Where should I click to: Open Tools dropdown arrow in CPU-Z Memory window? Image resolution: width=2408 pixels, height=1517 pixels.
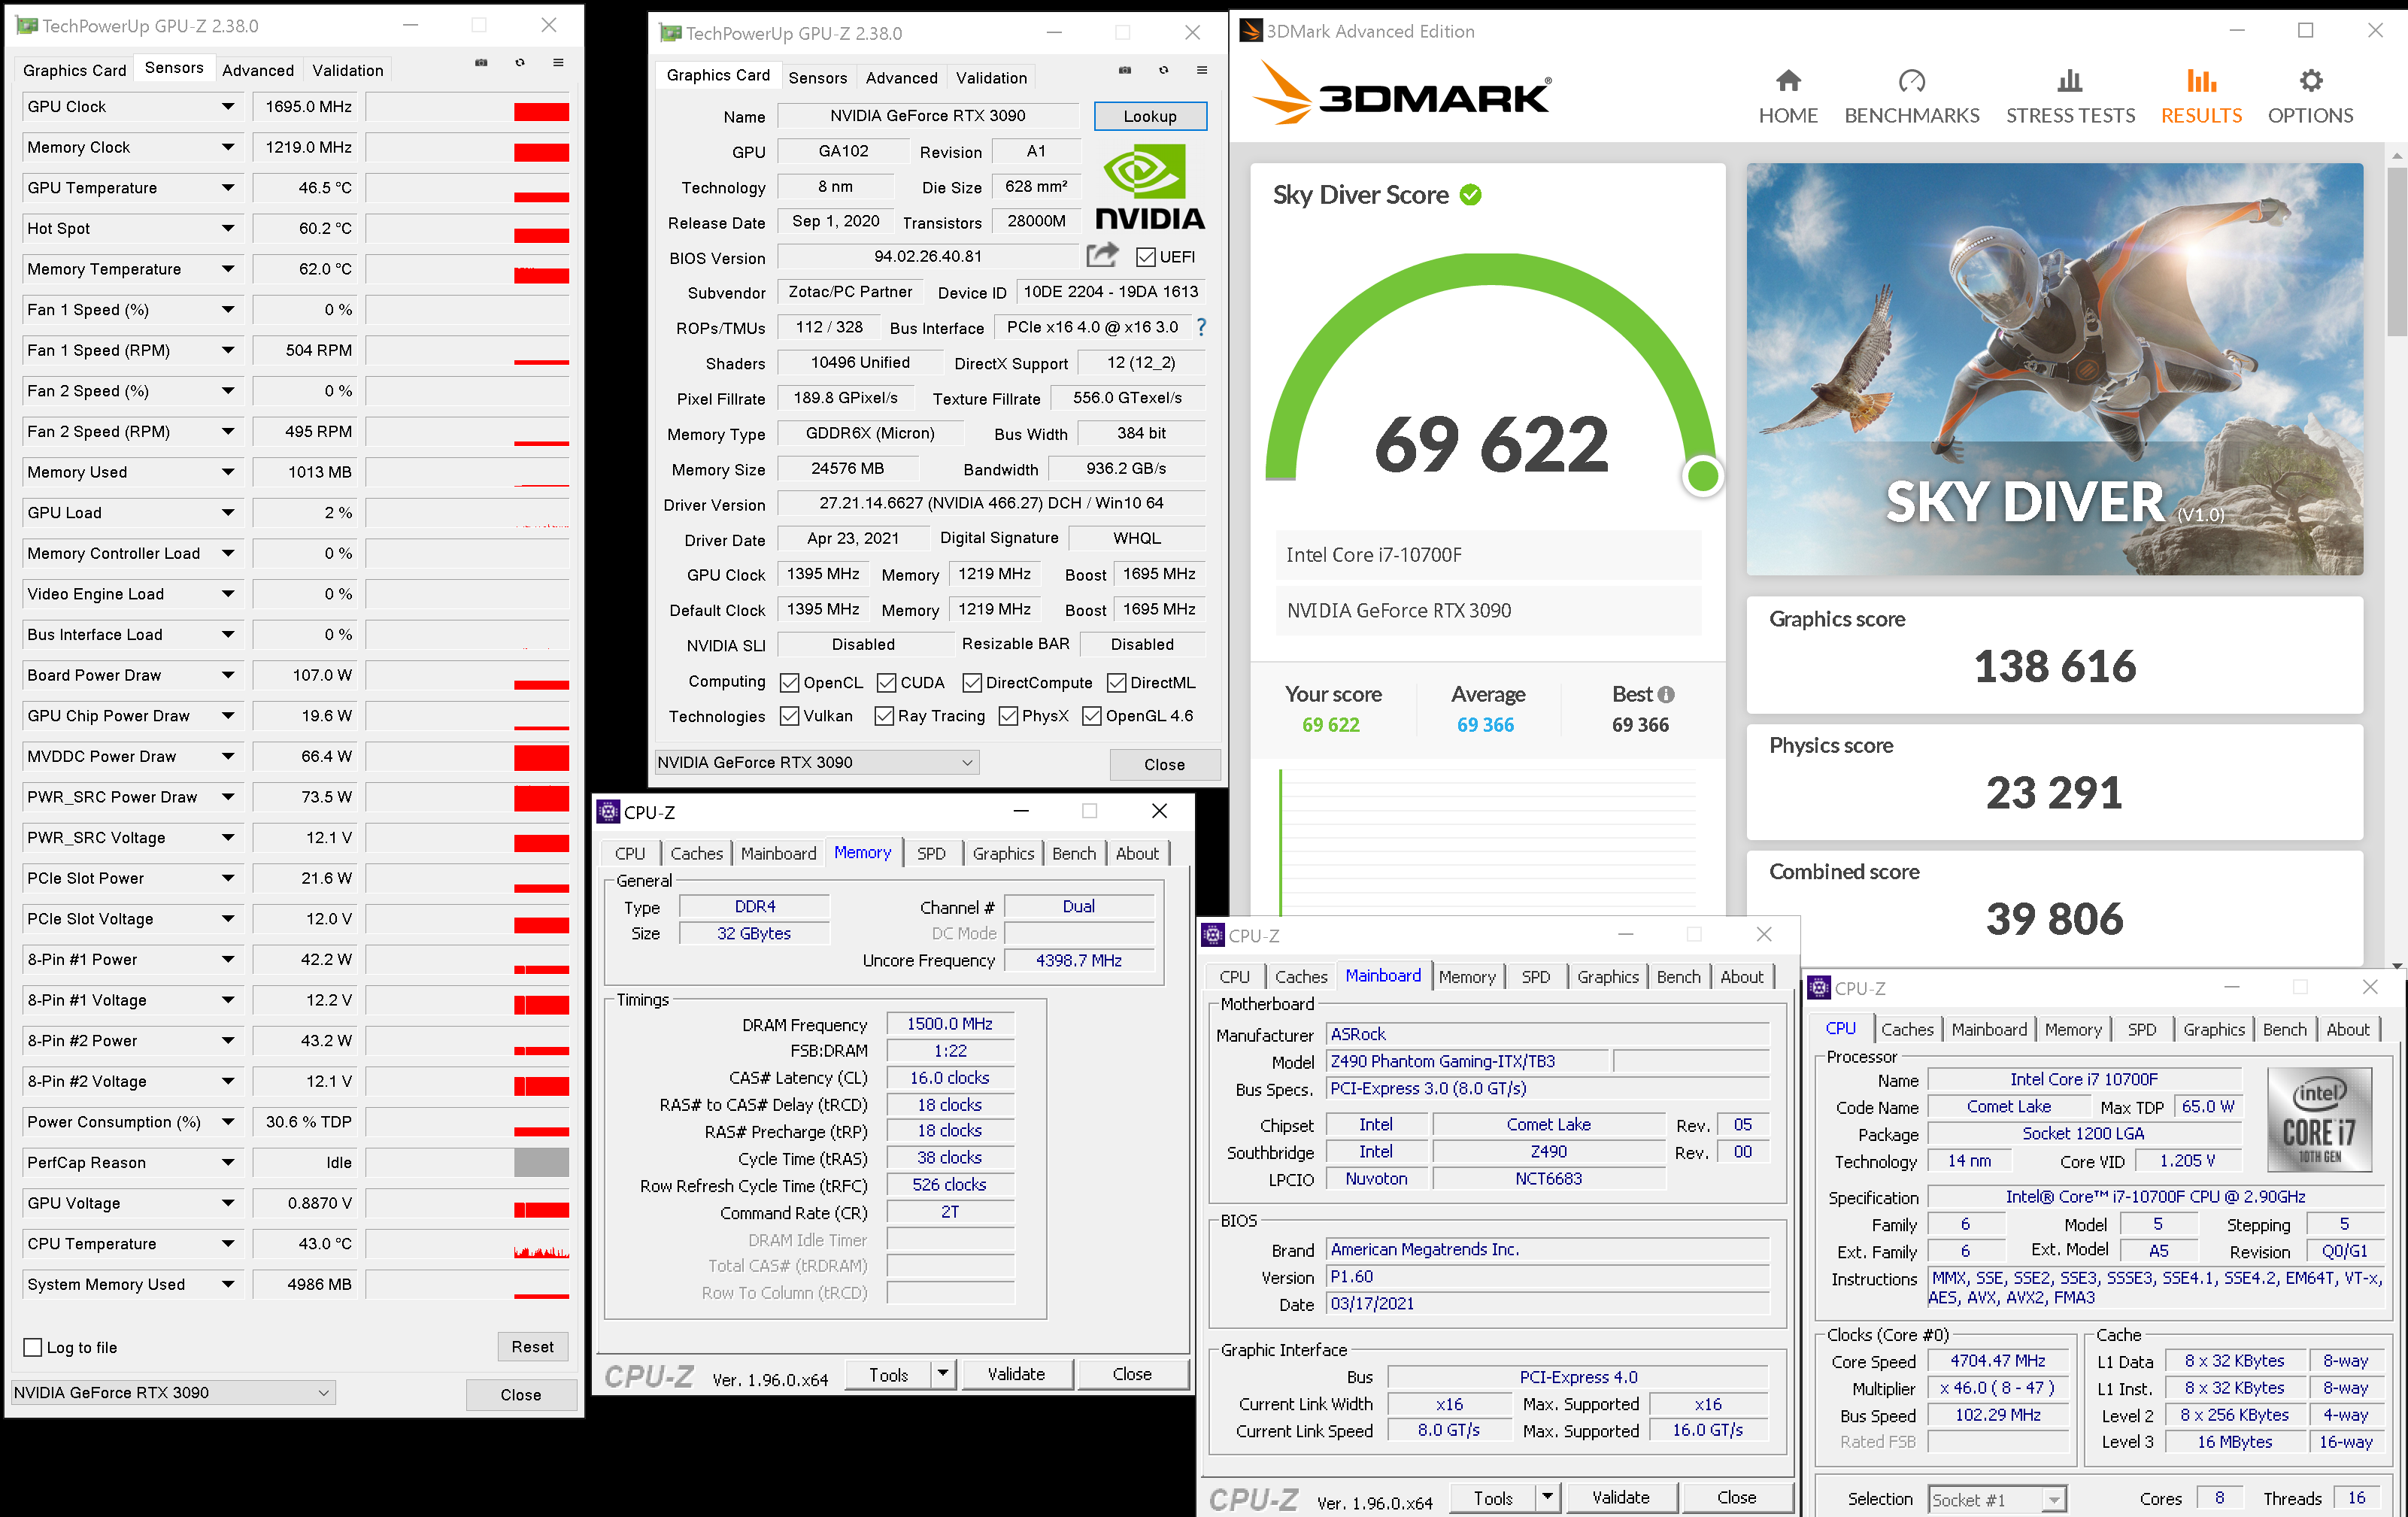942,1373
